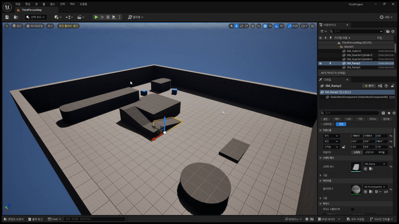Toggle scale snapping icon
This screenshot has height=224, width=399.
pyautogui.click(x=290, y=26)
